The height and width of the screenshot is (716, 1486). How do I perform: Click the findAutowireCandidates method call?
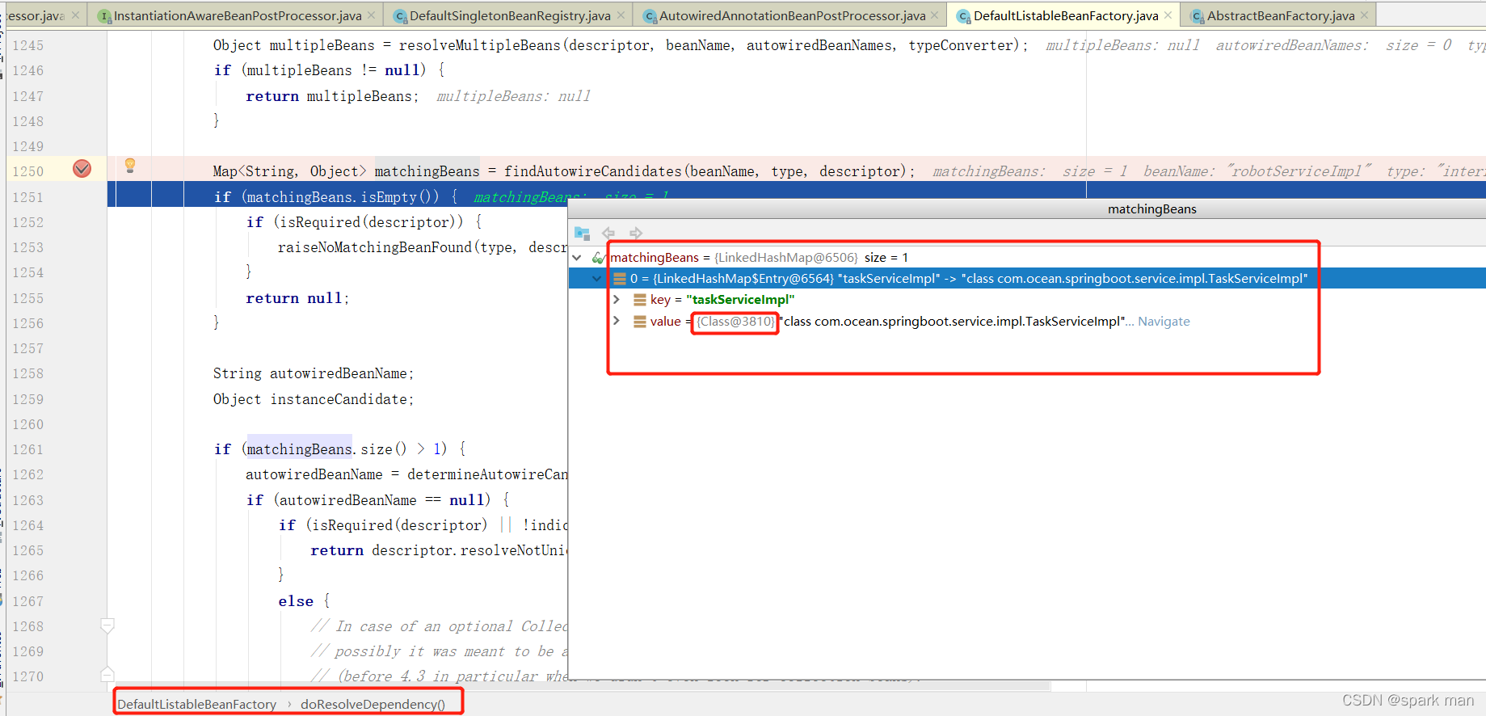pyautogui.click(x=593, y=171)
